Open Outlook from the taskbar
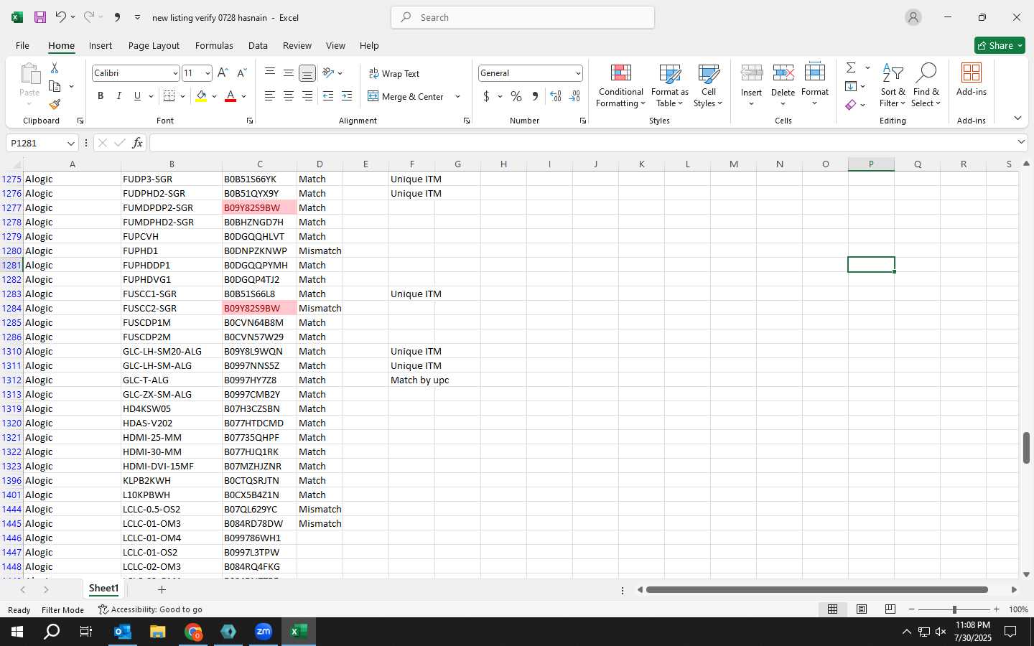 coord(123,632)
